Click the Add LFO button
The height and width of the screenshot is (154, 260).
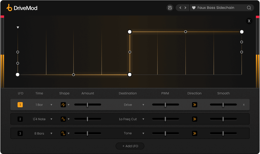click(130, 146)
